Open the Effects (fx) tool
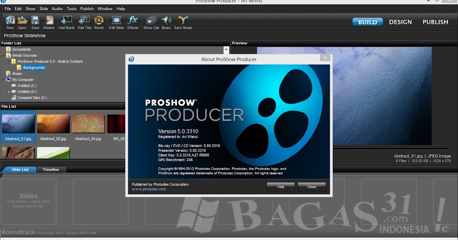The image size is (458, 240). [133, 22]
